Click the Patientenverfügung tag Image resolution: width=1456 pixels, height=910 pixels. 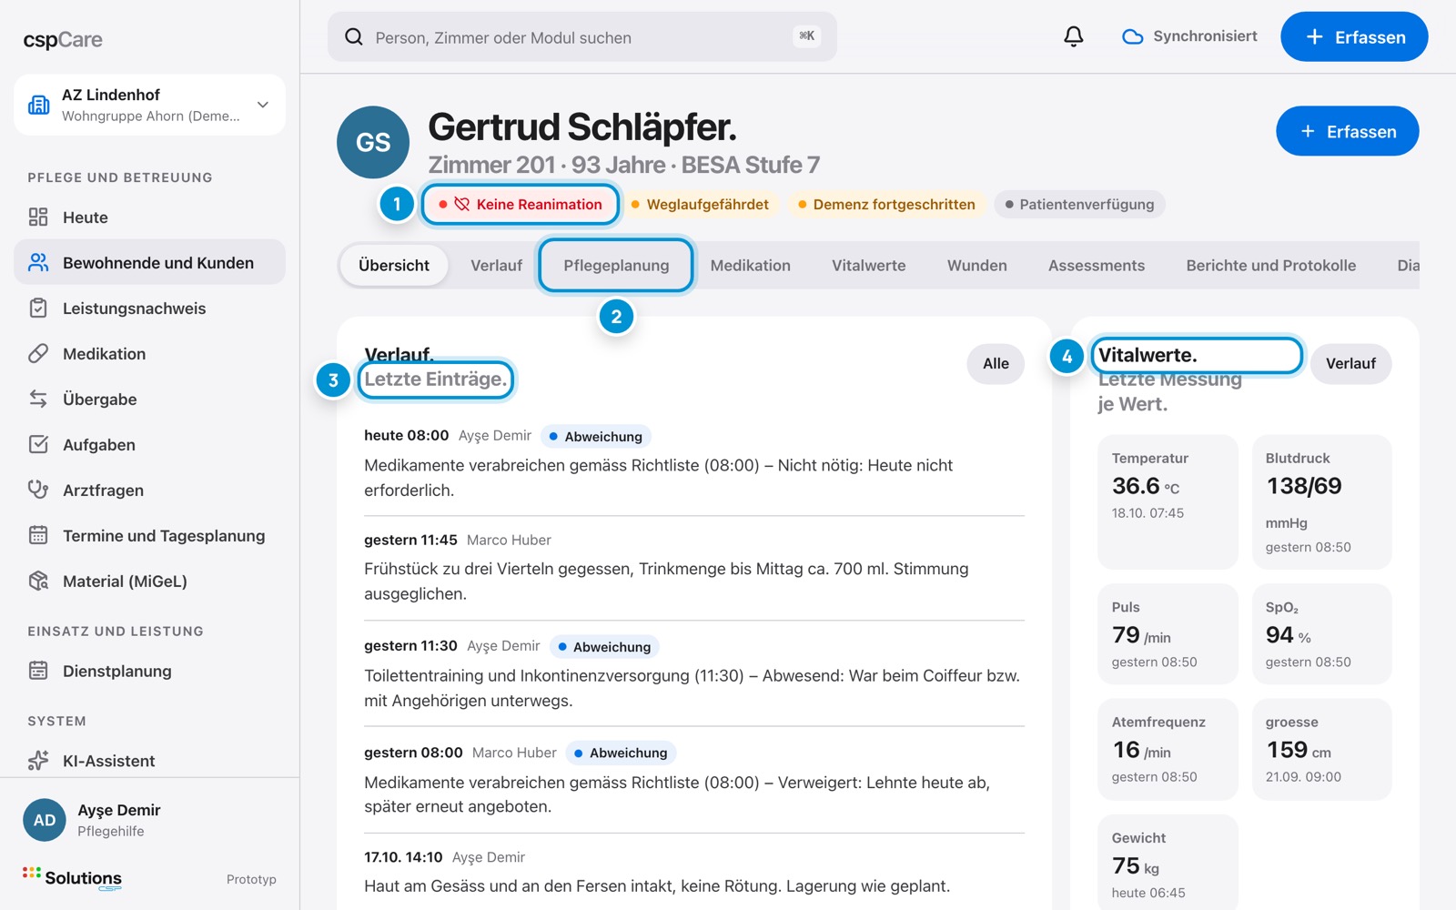click(1079, 204)
